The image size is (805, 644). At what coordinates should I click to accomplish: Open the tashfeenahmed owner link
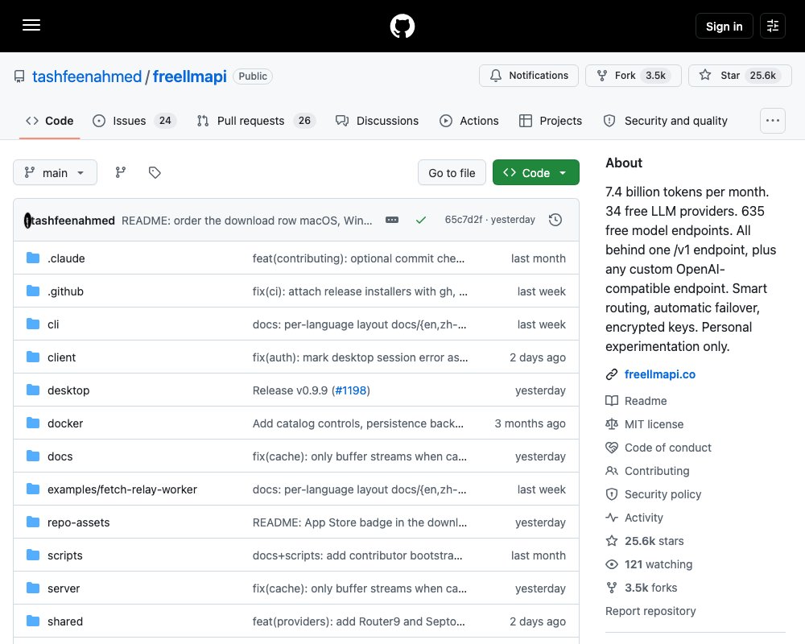(x=87, y=76)
